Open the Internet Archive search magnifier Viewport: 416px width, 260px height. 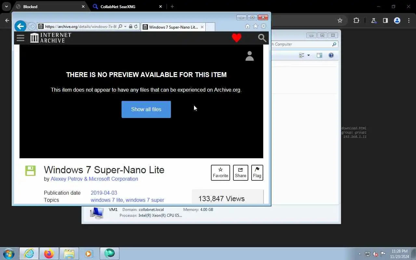(x=262, y=38)
